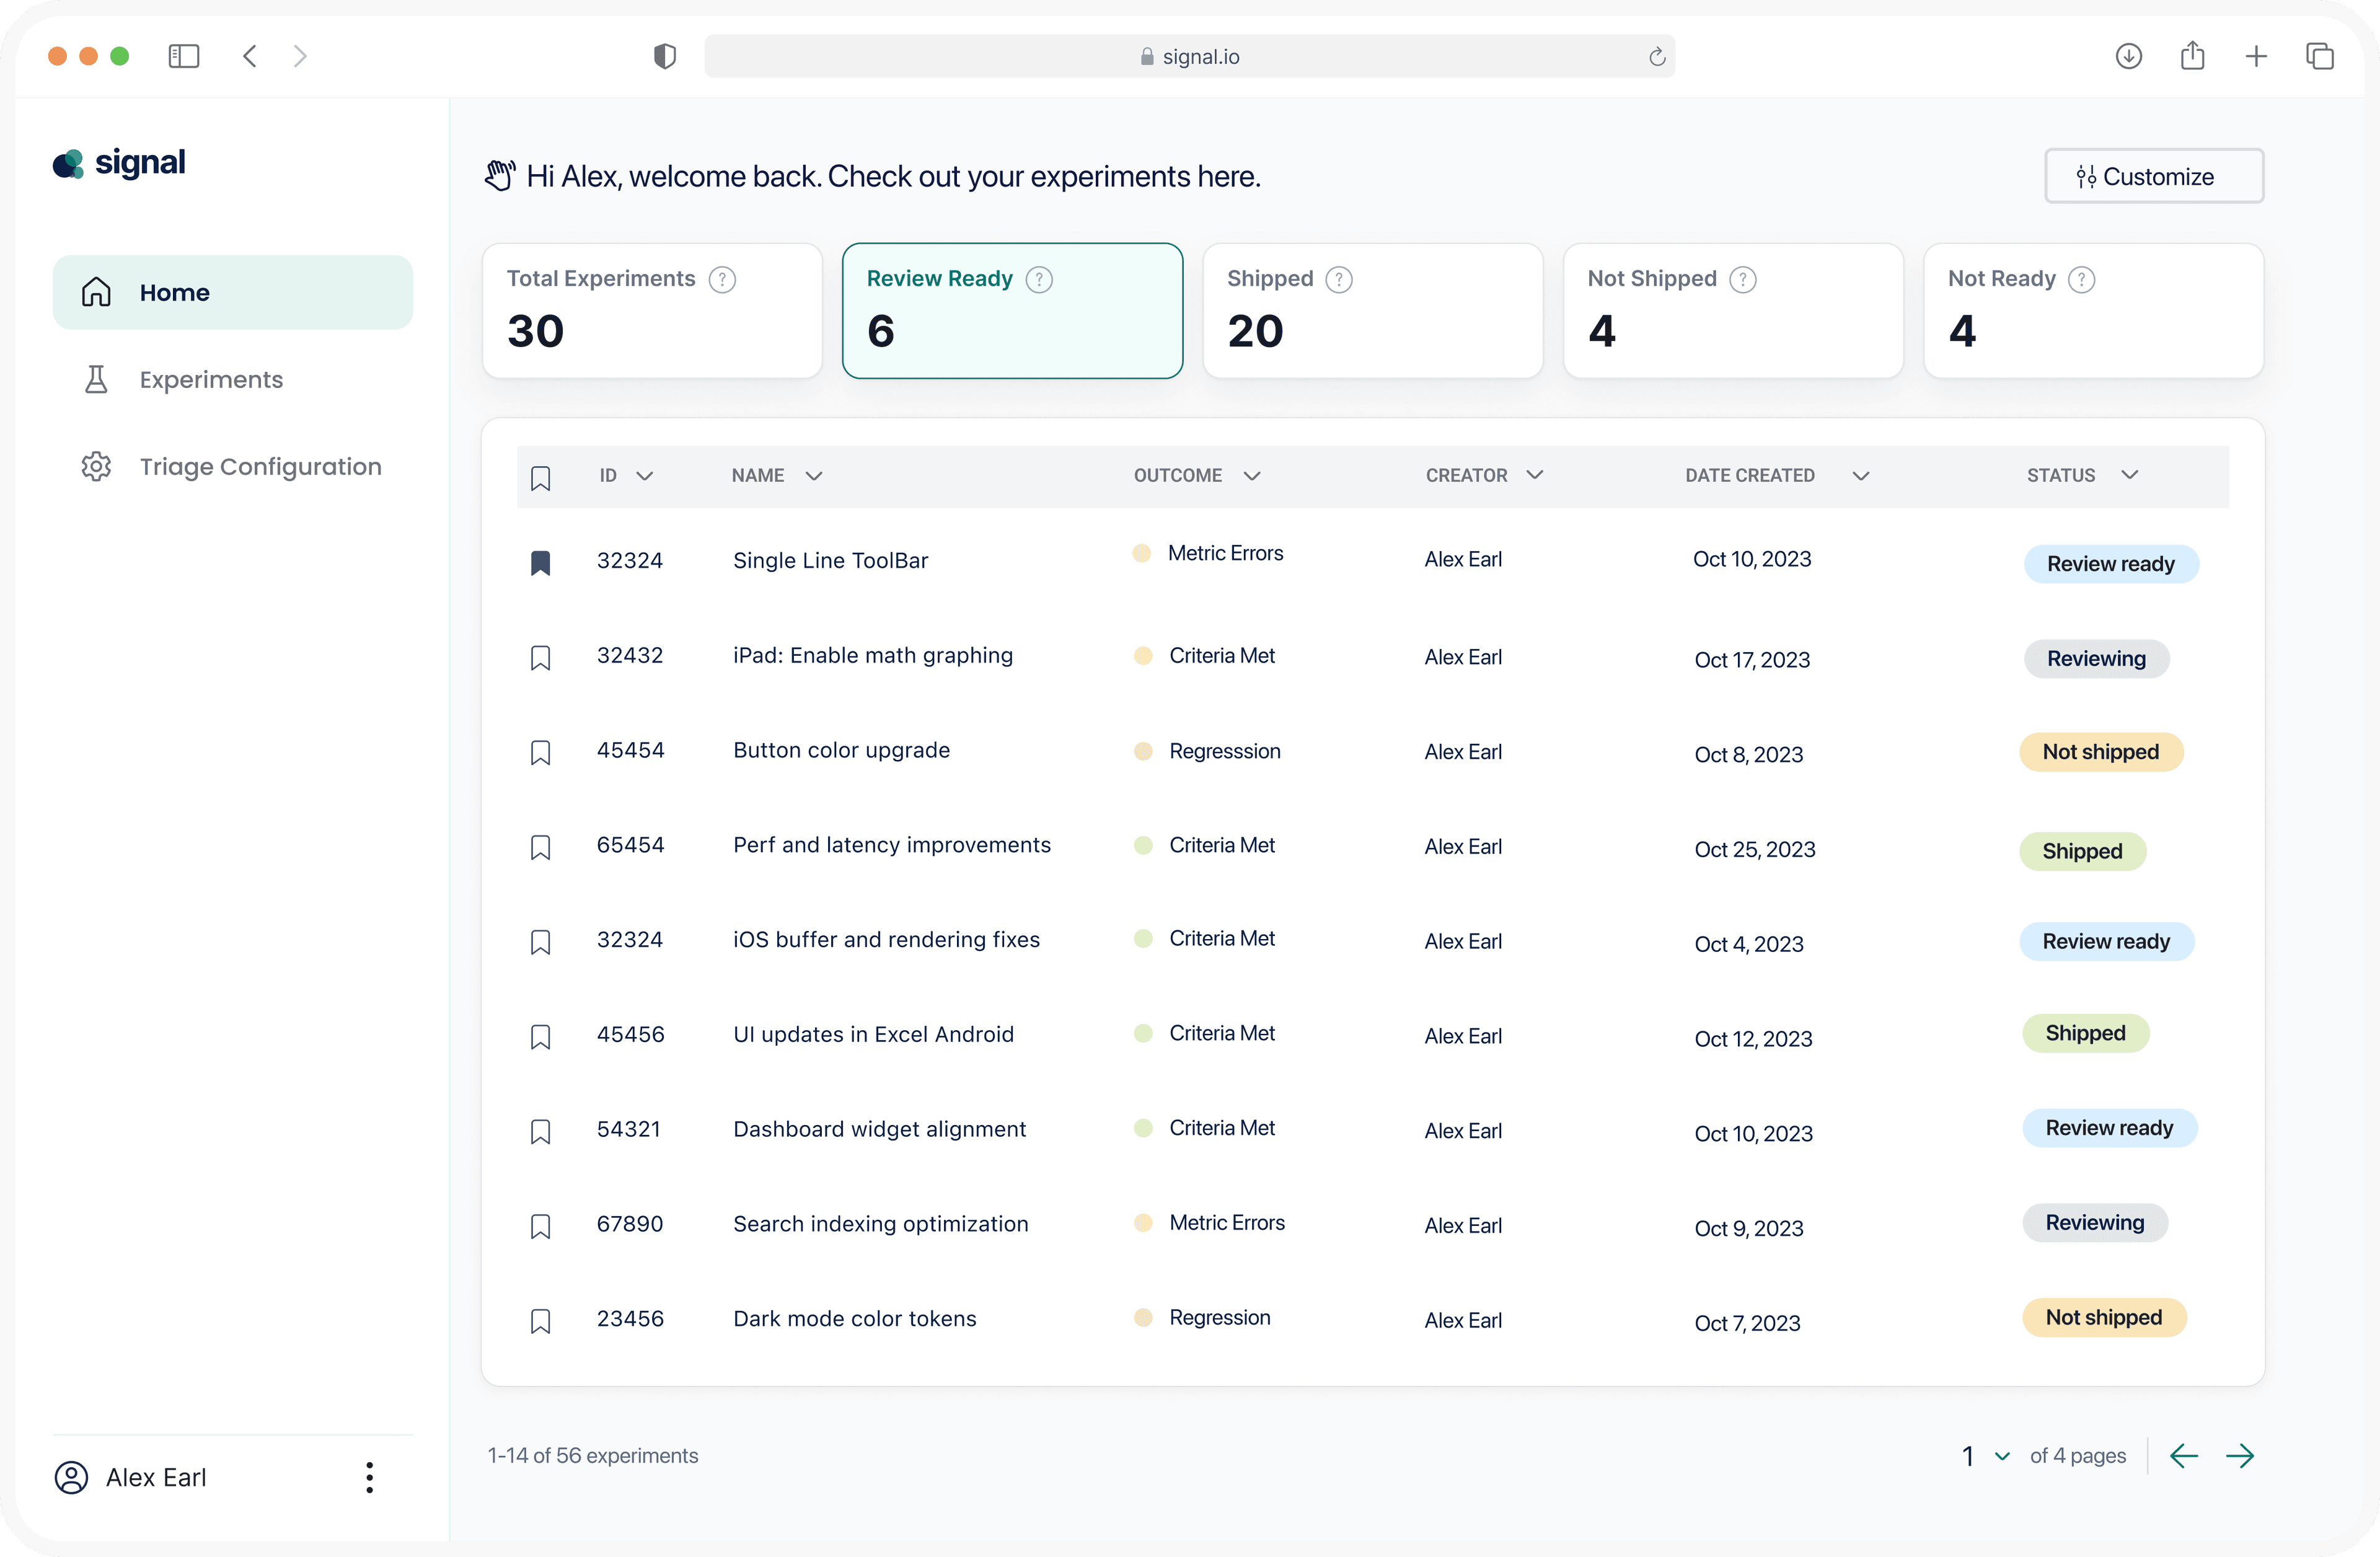This screenshot has height=1557, width=2380.
Task: Expand the CREATOR column chevron
Action: click(x=1535, y=475)
